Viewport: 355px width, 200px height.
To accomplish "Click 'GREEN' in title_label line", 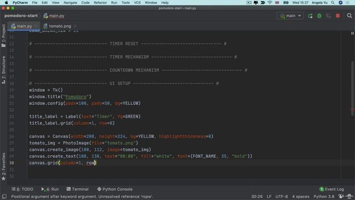I will (x=131, y=117).
